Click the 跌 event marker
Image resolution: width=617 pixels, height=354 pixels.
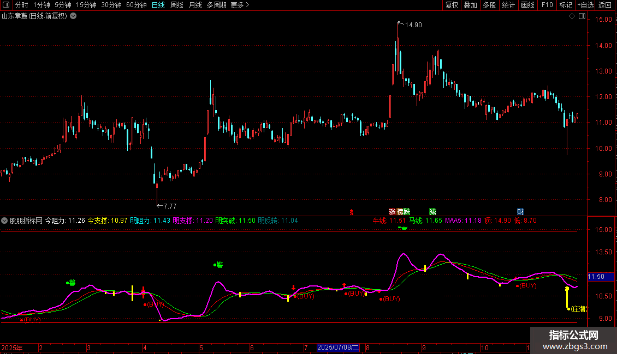coord(407,212)
